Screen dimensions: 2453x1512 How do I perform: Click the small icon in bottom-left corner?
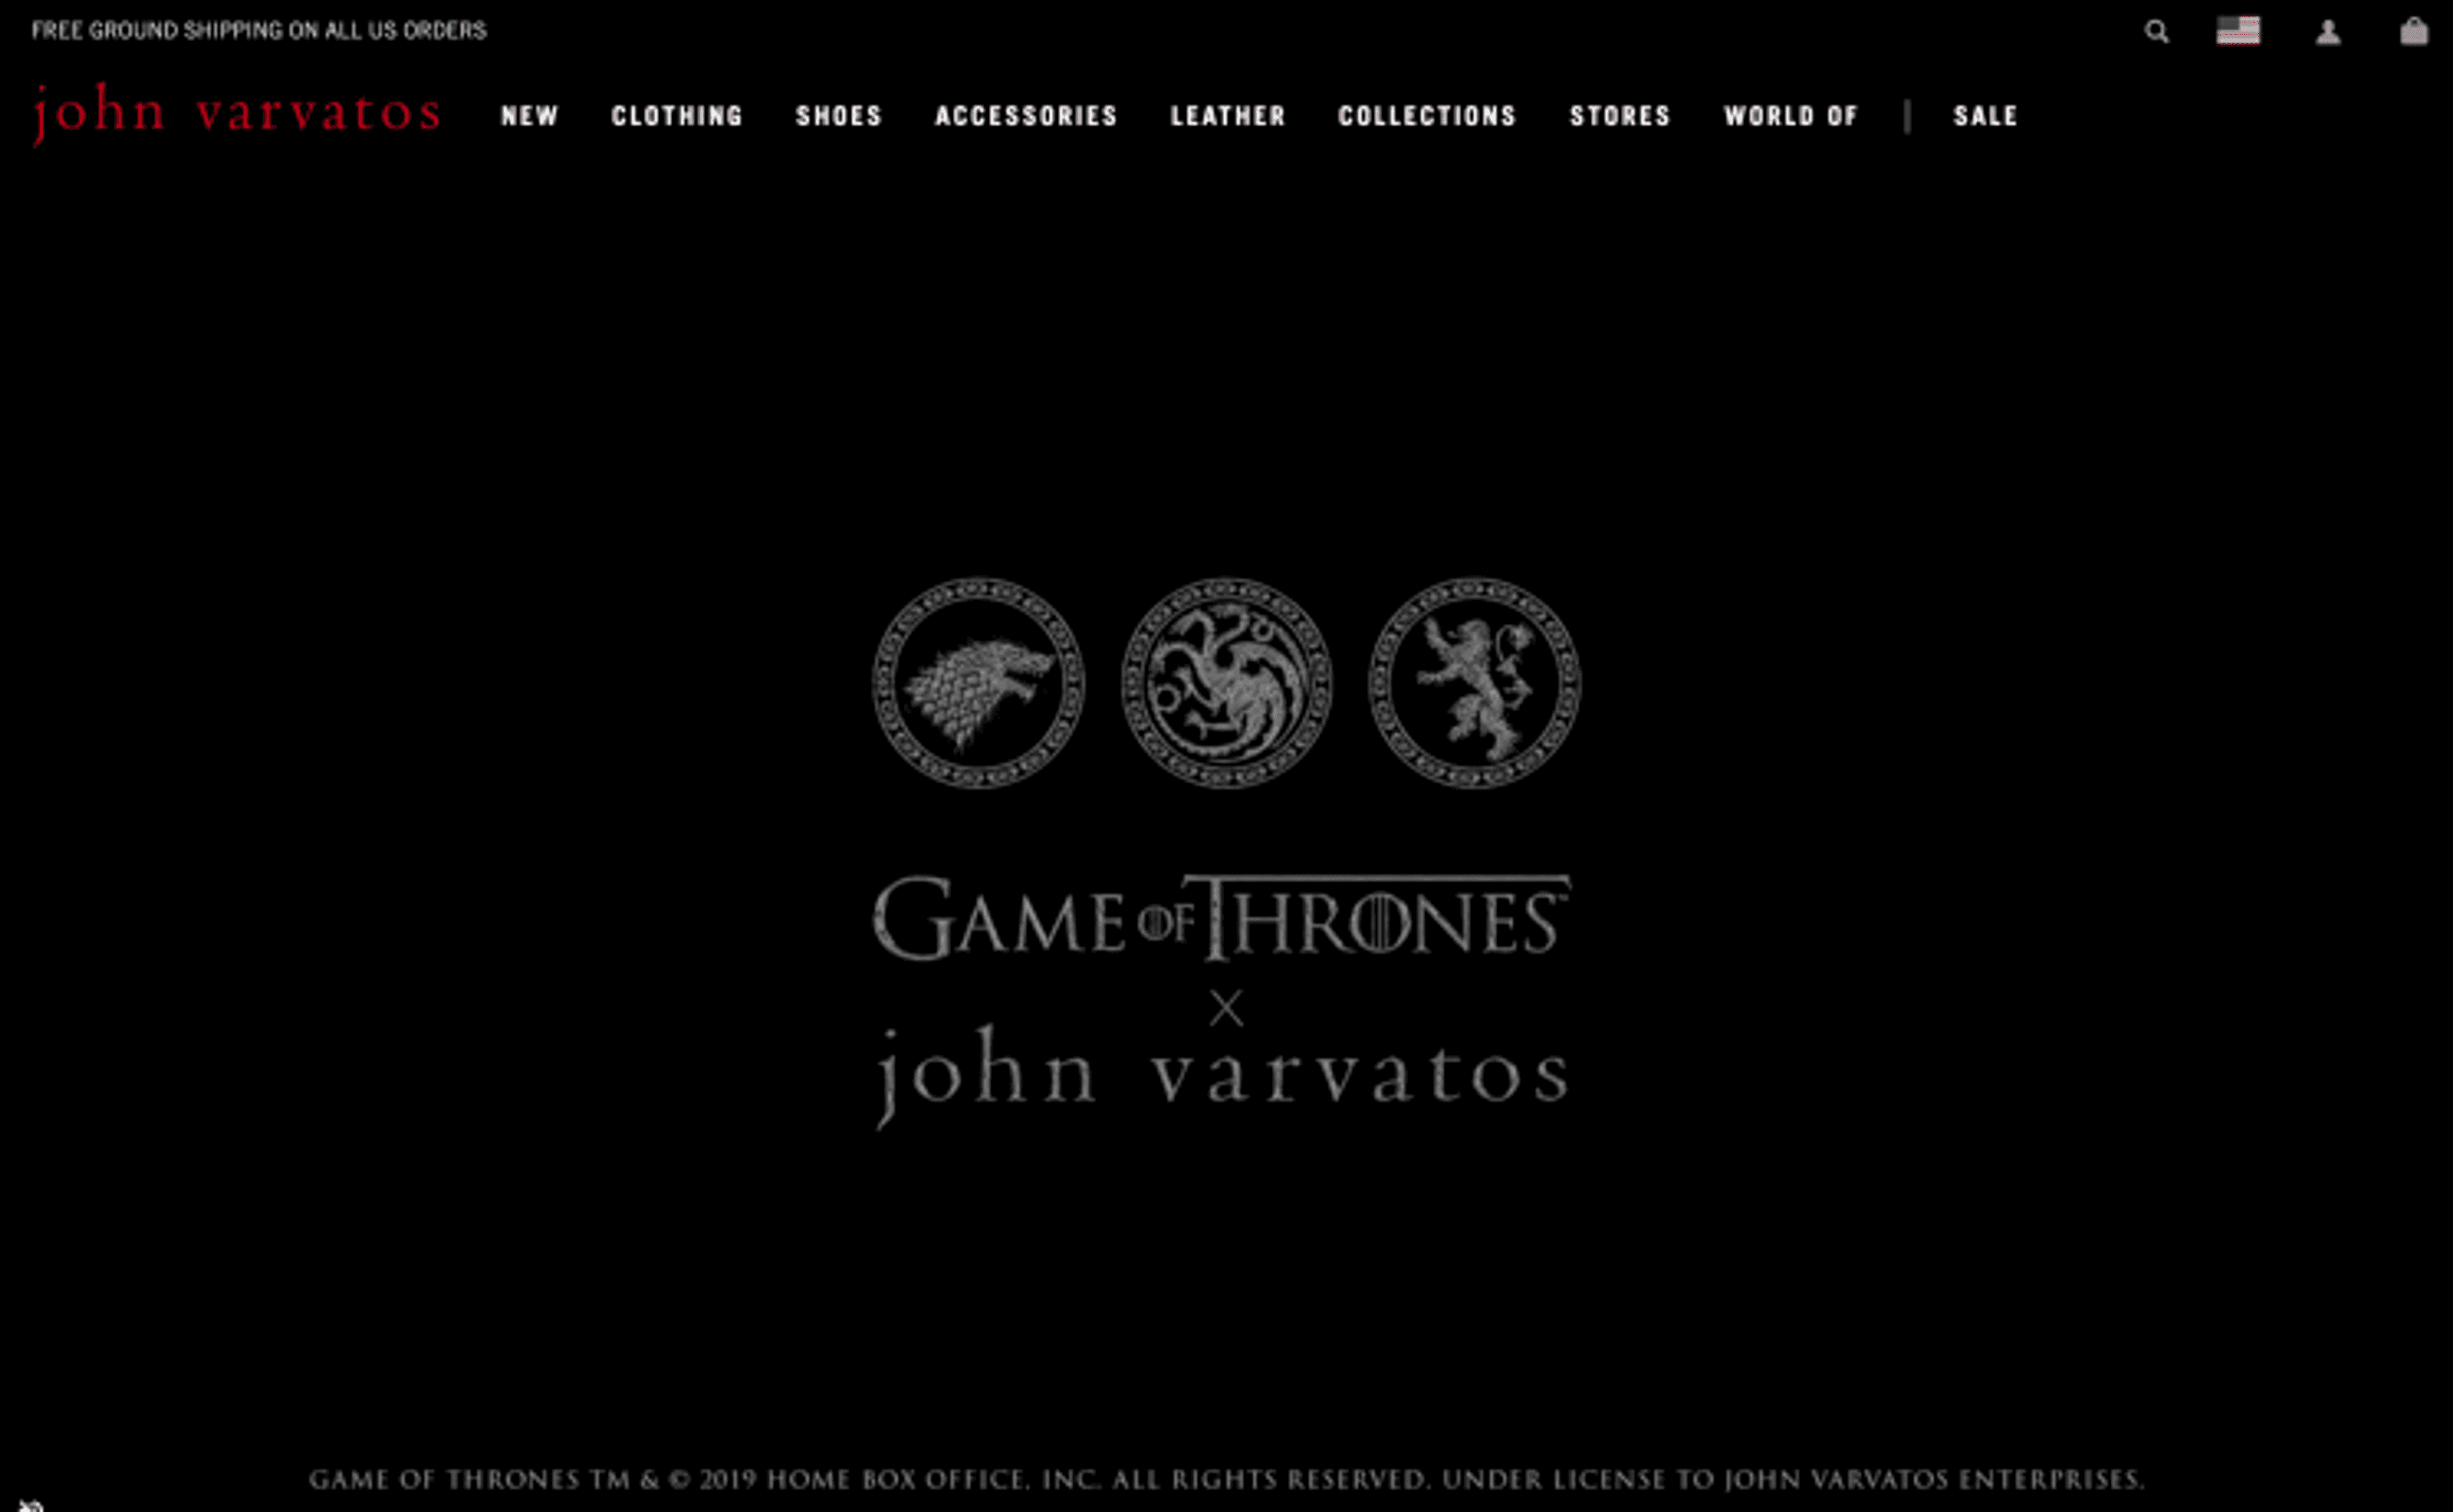tap(30, 1505)
